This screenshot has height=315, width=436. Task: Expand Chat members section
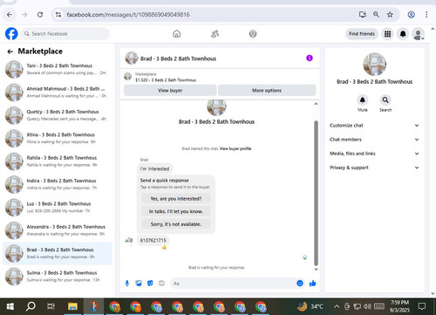374,140
